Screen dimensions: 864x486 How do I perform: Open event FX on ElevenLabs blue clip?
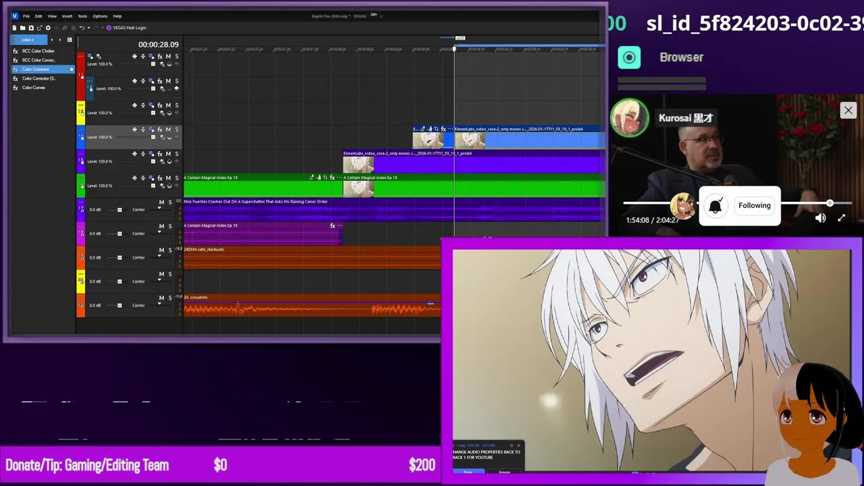[443, 129]
